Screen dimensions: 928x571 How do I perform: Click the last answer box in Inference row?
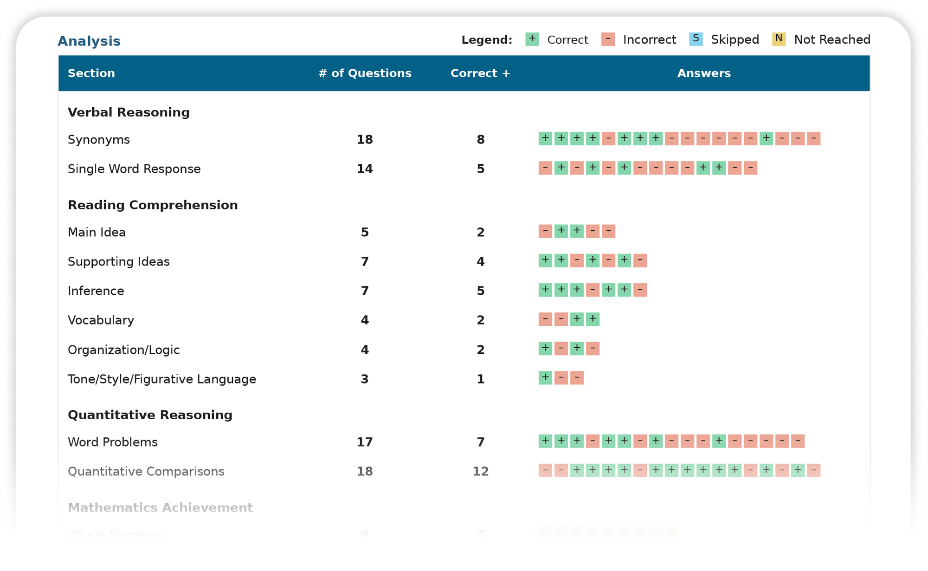pos(640,290)
